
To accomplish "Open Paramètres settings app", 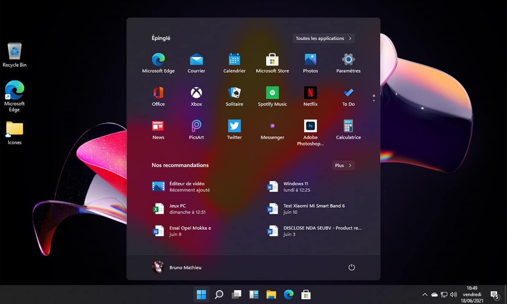I will 349,63.
